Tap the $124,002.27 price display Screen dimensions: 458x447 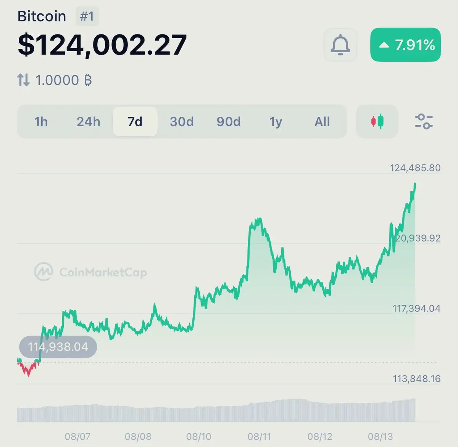[102, 45]
